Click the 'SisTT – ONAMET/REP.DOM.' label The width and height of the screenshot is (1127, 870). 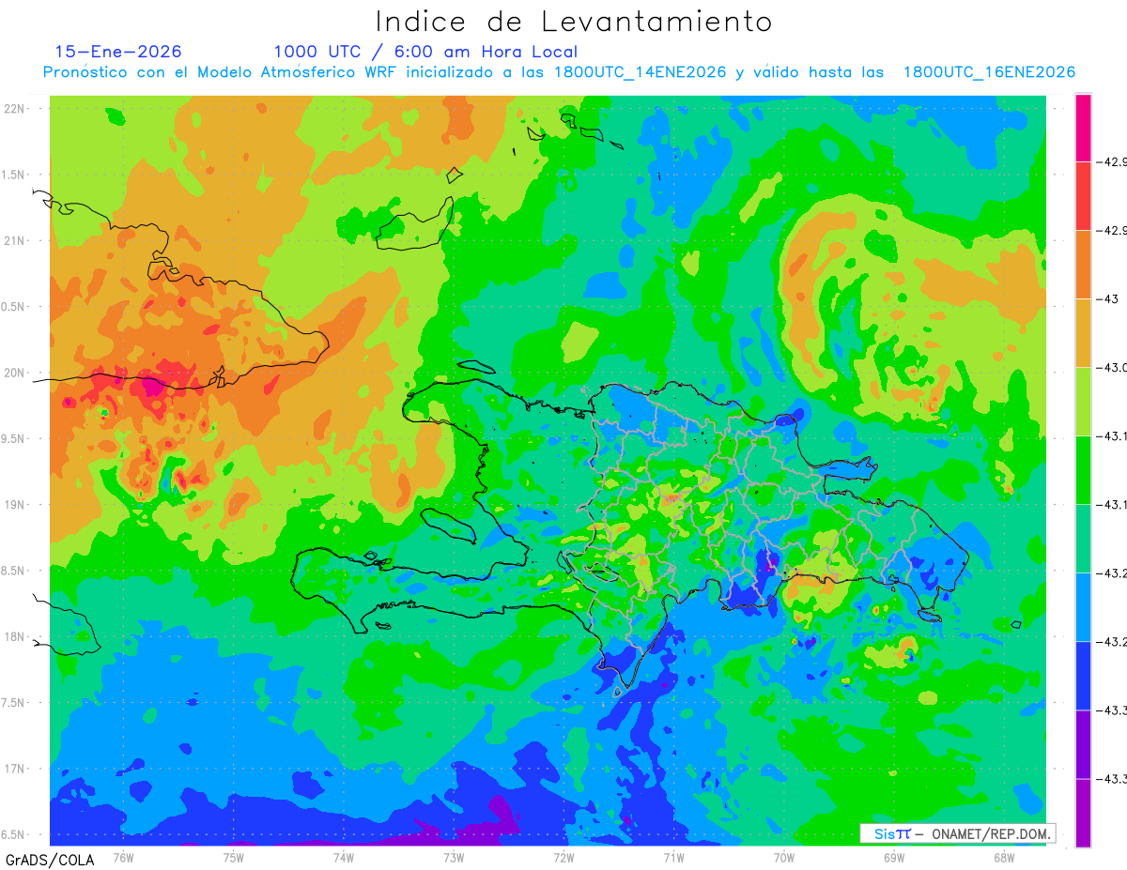[958, 833]
